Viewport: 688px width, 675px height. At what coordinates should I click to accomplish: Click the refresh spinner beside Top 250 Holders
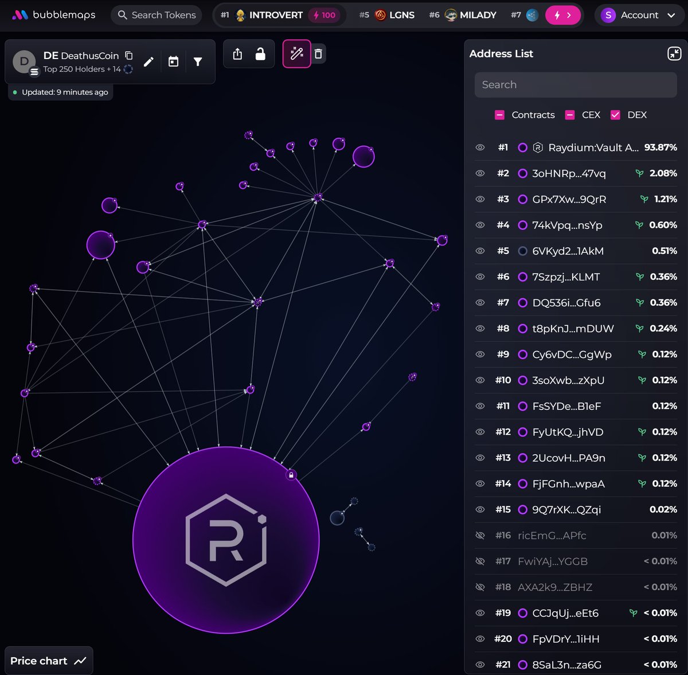(128, 69)
